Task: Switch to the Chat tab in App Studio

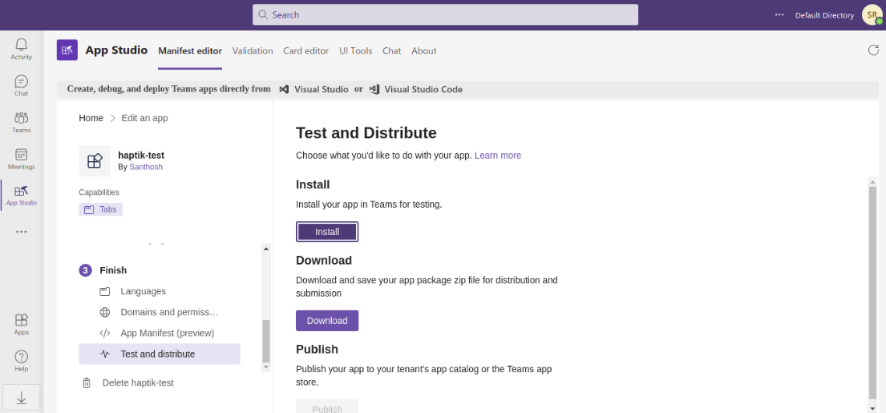Action: 391,51
